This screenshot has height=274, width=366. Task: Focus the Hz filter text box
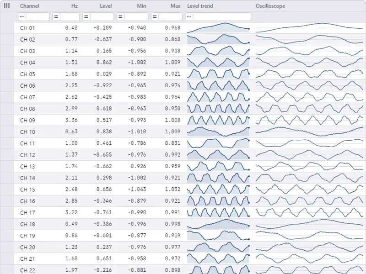[x=70, y=17]
